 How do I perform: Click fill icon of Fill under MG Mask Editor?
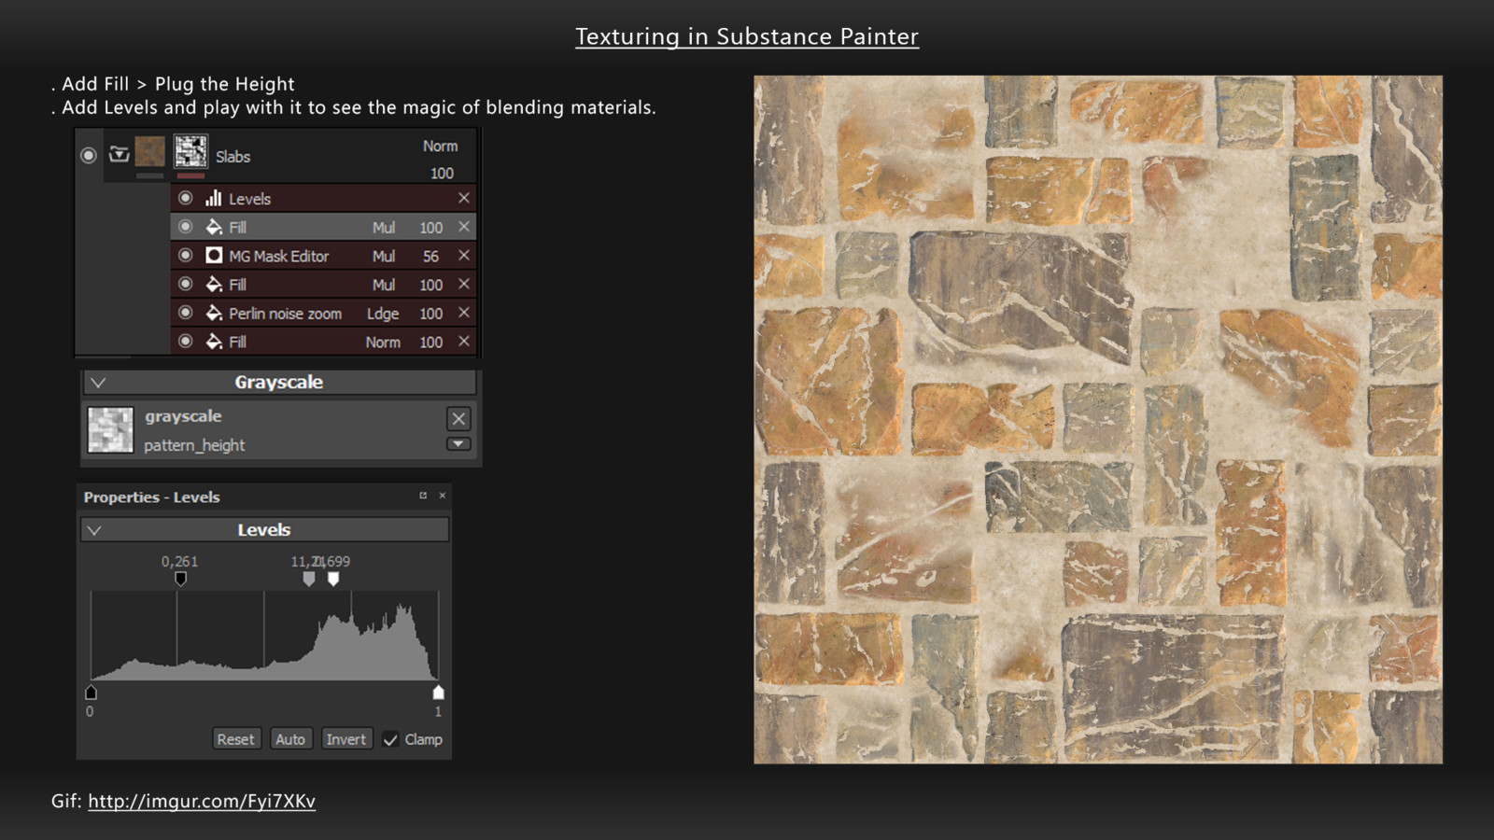coord(214,284)
